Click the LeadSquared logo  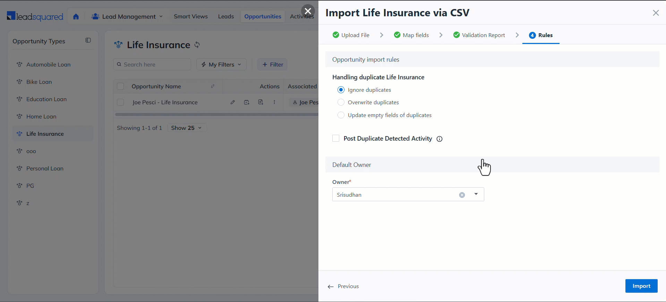pos(35,16)
